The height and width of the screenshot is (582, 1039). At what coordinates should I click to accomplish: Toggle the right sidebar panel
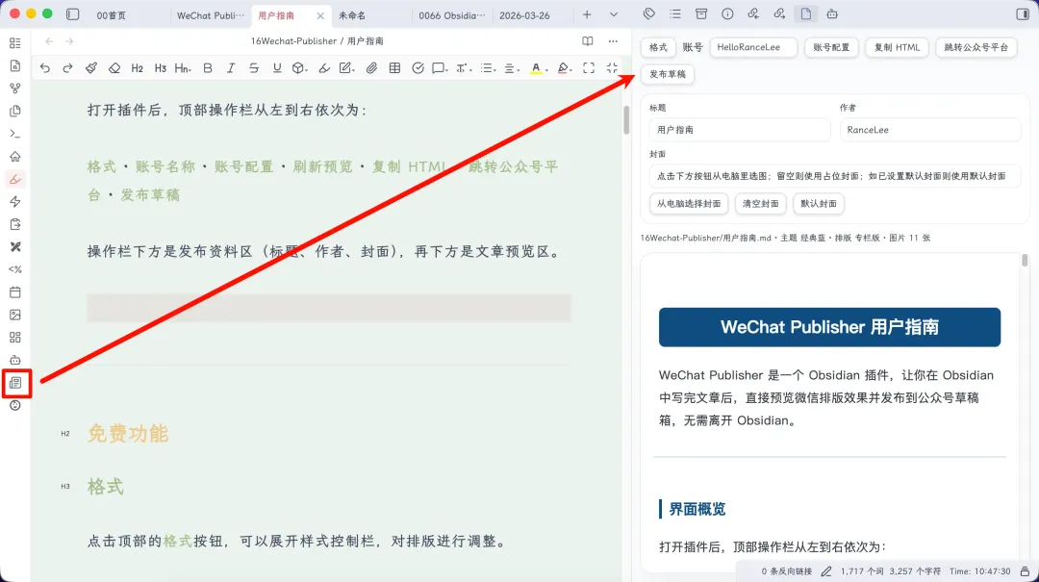click(1023, 13)
